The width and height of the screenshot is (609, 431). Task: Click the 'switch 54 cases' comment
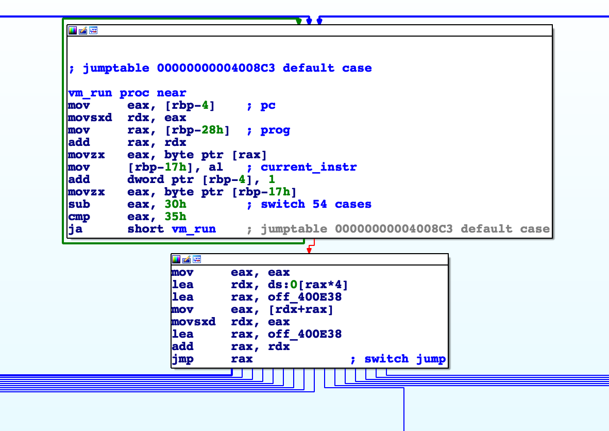point(316,204)
